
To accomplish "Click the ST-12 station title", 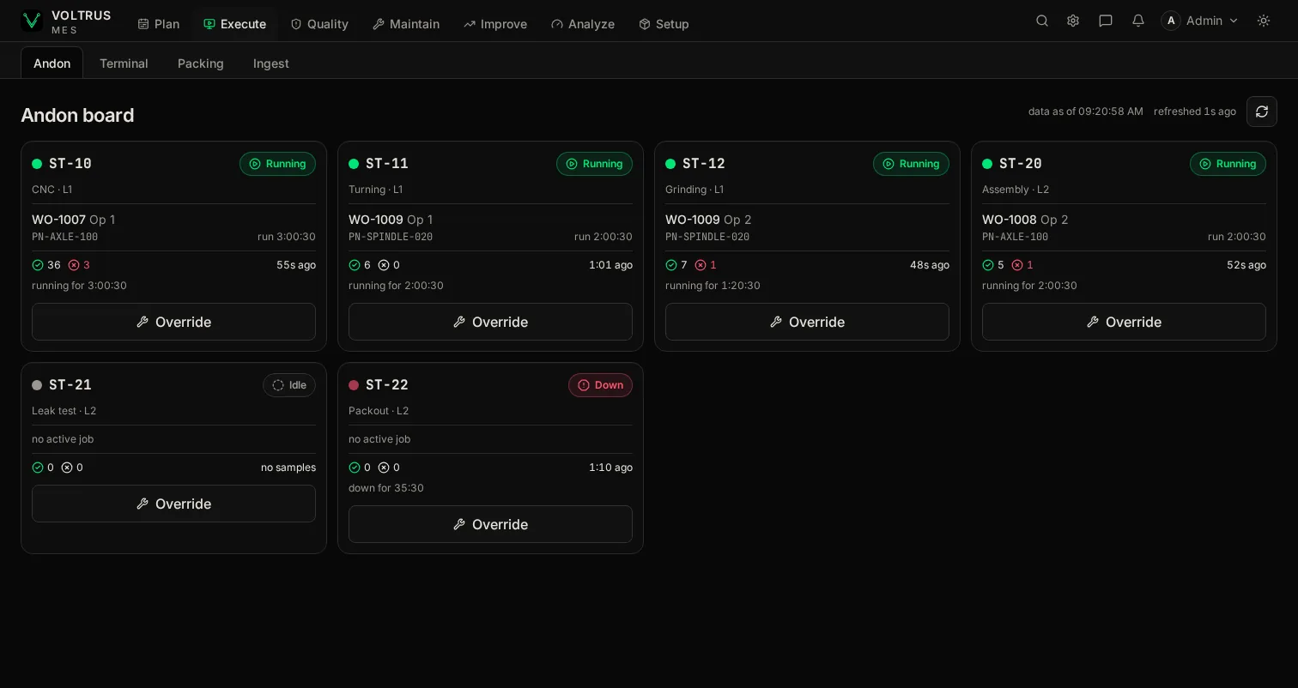I will [704, 164].
